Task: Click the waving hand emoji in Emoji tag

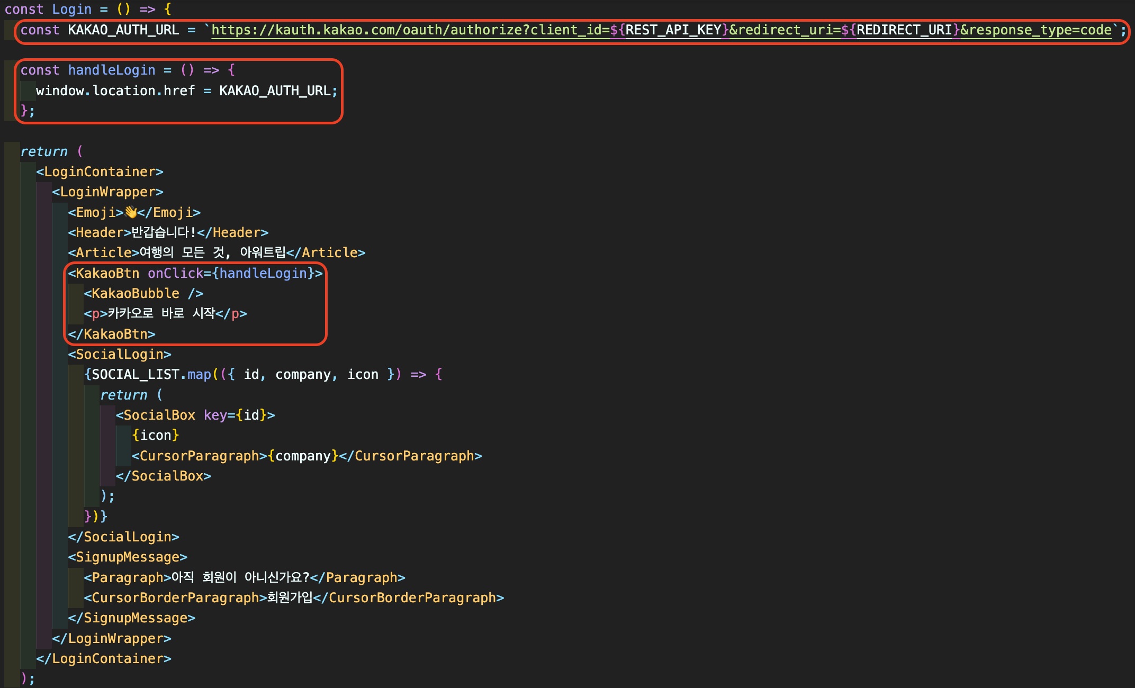Action: point(130,212)
